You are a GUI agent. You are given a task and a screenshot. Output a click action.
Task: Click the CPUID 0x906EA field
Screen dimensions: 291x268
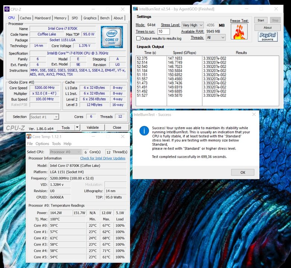click(x=60, y=197)
